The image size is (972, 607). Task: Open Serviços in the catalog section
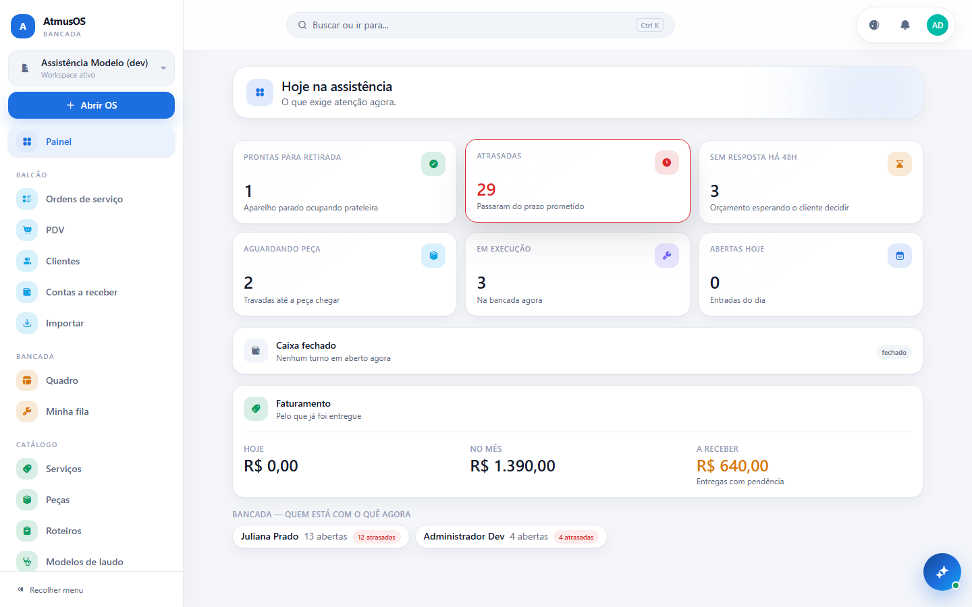click(x=91, y=469)
